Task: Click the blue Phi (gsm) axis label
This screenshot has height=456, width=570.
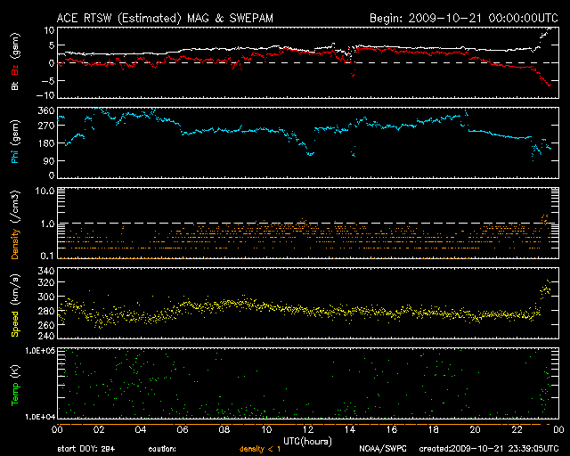Action: (14, 147)
